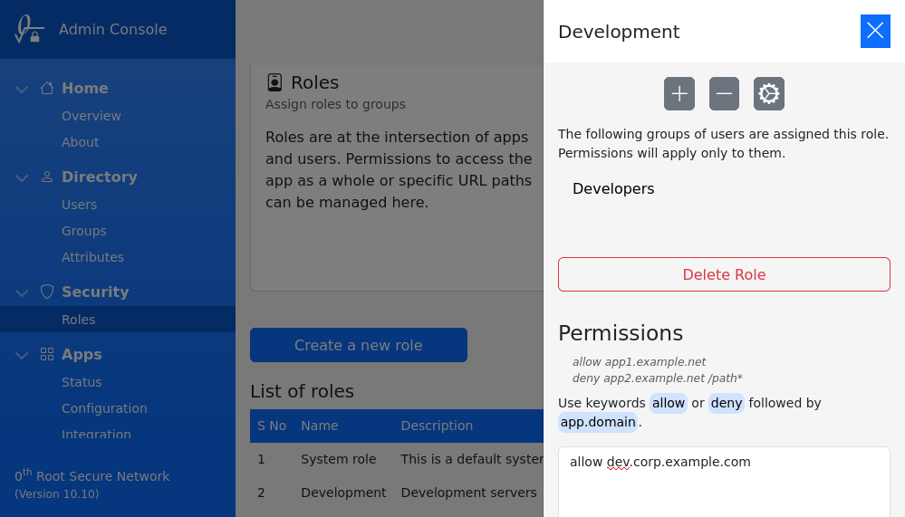Click the Apps grid icon
This screenshot has width=905, height=517.
pos(47,354)
